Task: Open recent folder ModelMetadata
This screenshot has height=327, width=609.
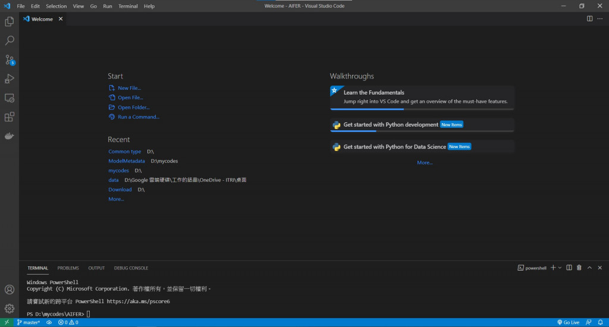Action: 126,161
